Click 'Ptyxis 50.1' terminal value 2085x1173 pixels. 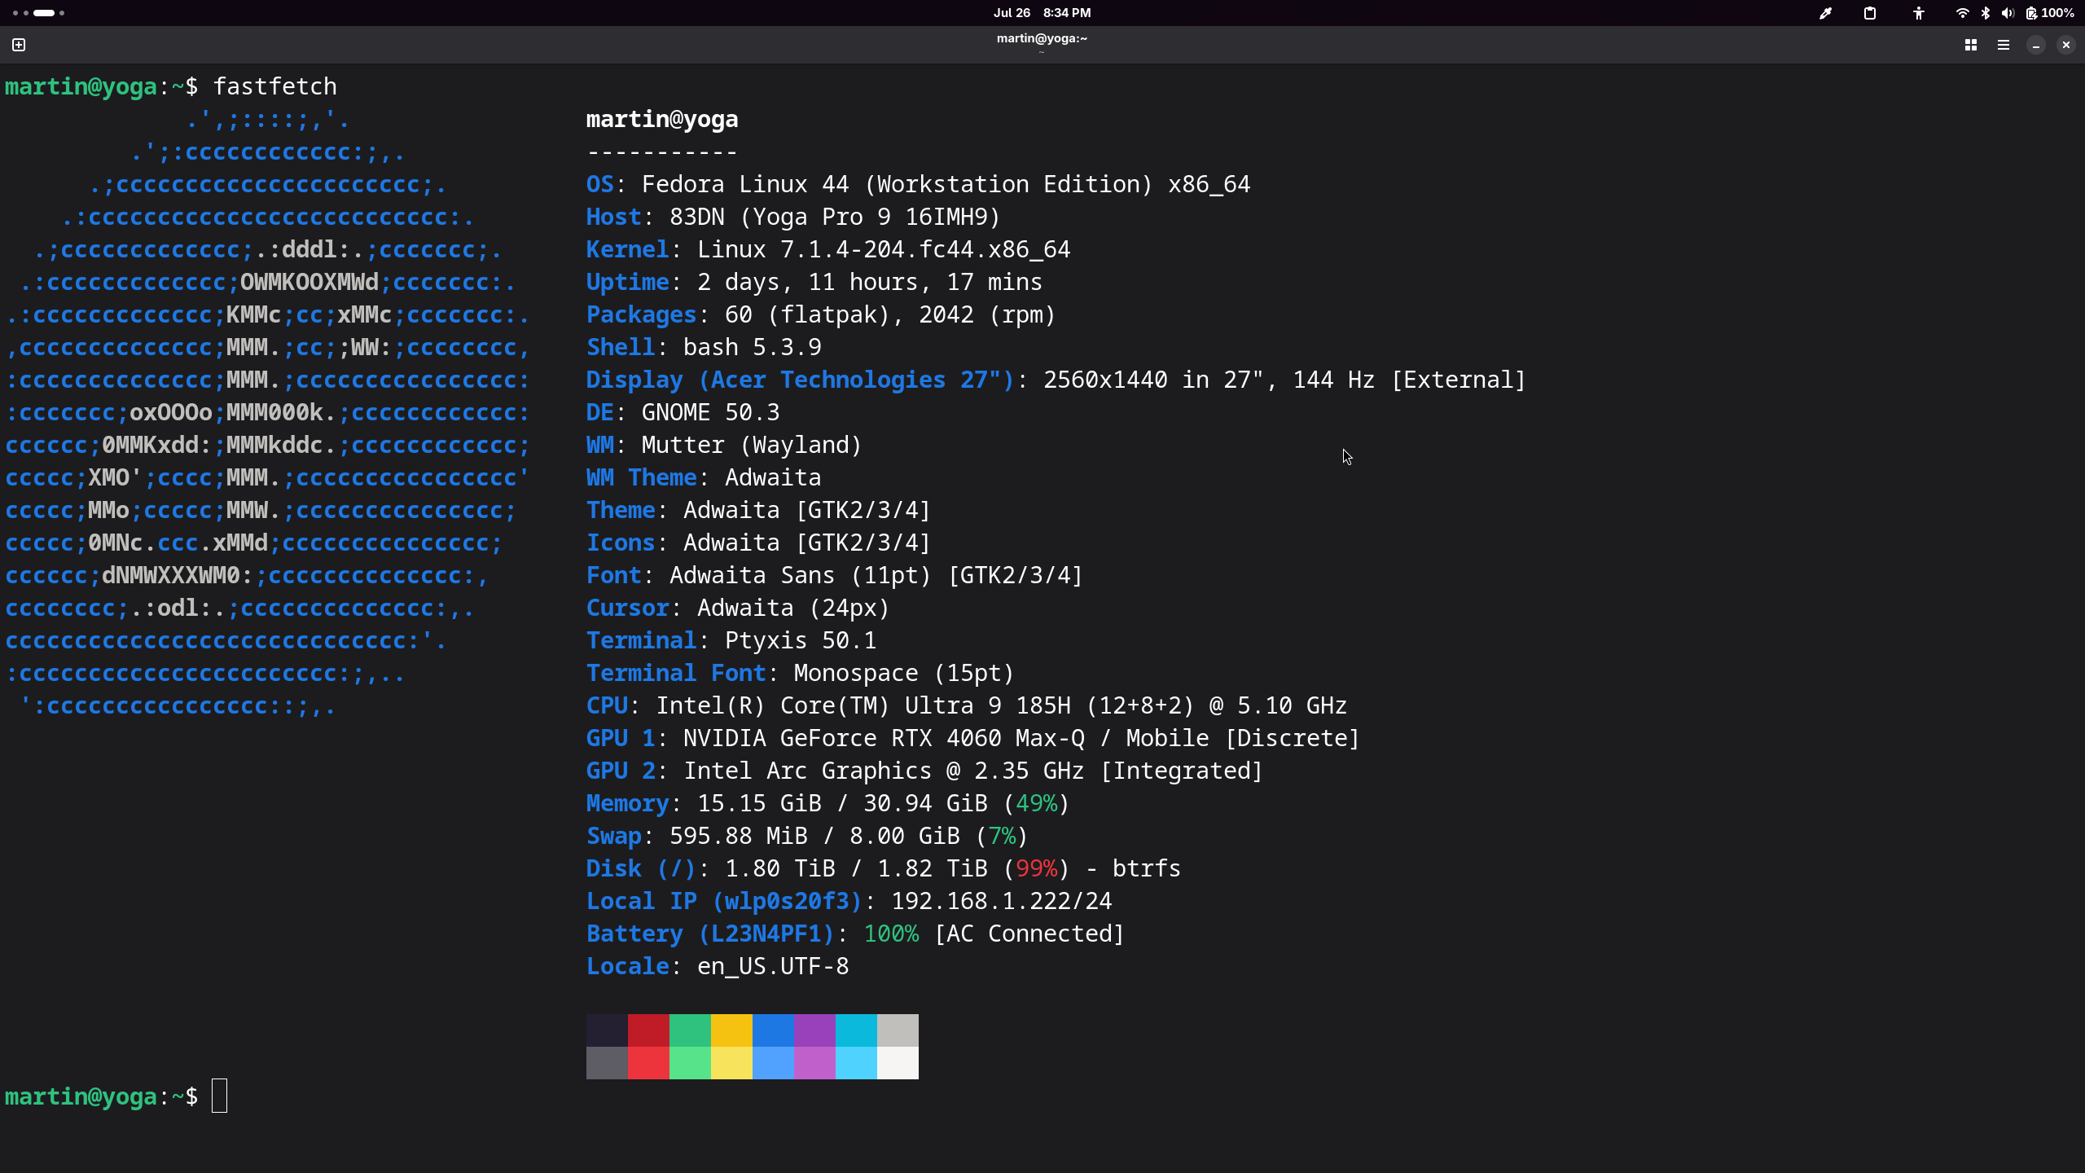tap(801, 641)
